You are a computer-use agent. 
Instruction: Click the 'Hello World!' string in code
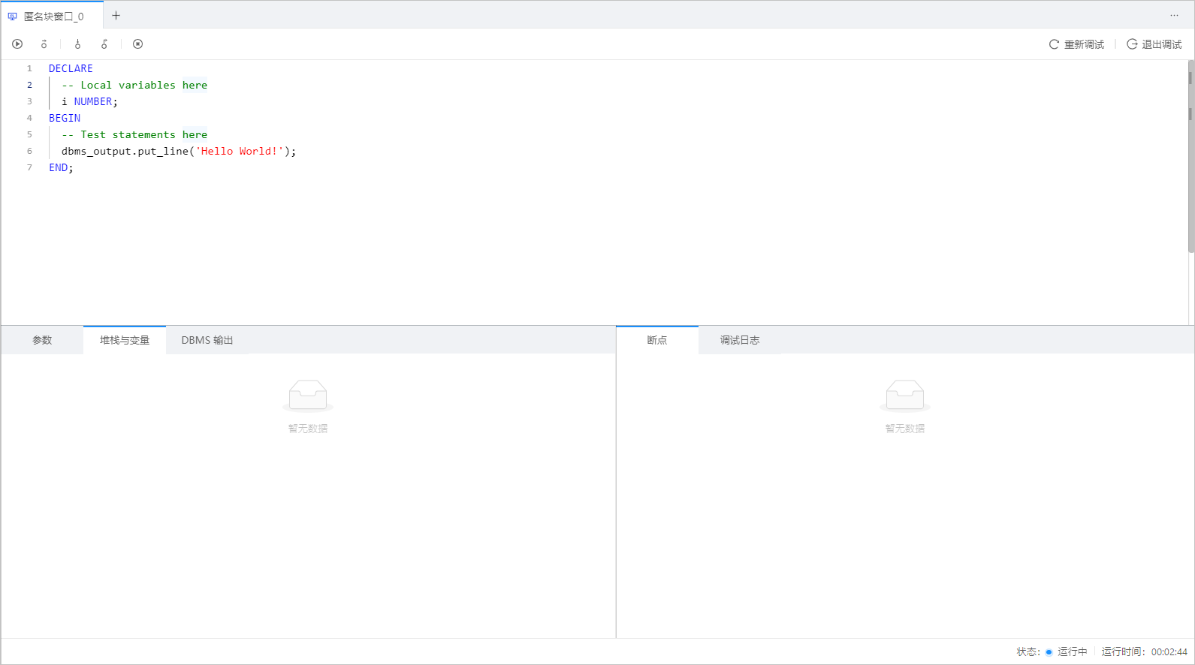click(x=239, y=151)
